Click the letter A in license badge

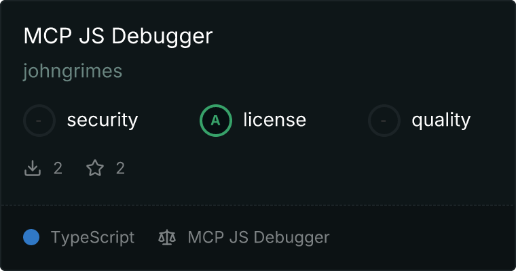[215, 121]
